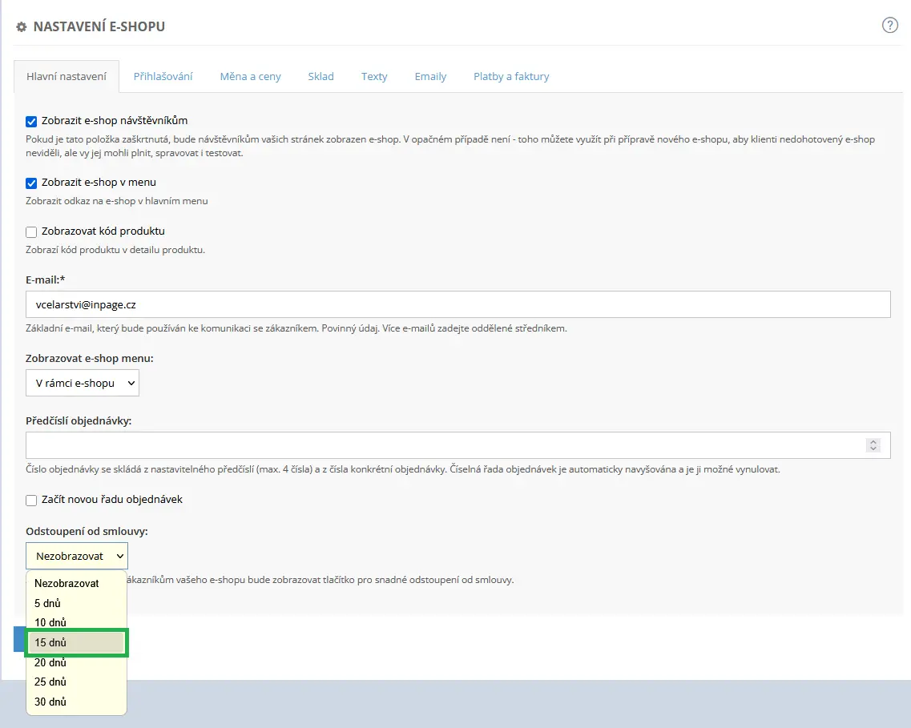The width and height of the screenshot is (911, 728).
Task: Click the gear icon beside Nastavení e-shopu
Action: [x=22, y=26]
